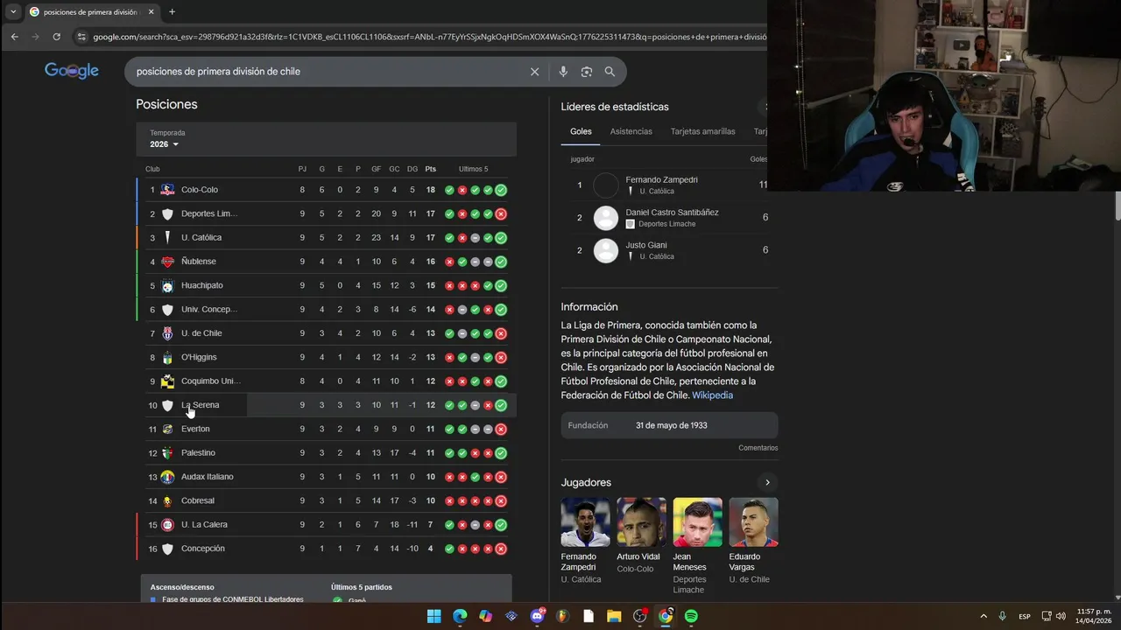Click the U. de Chile club crest
1121x630 pixels.
[x=167, y=333]
